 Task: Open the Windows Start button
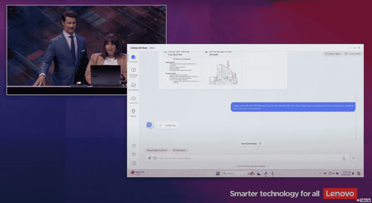218,173
